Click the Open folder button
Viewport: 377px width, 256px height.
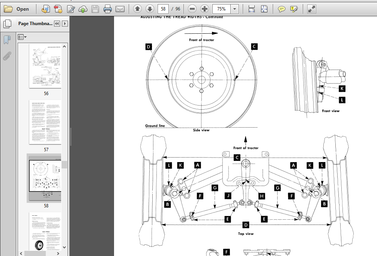click(17, 9)
